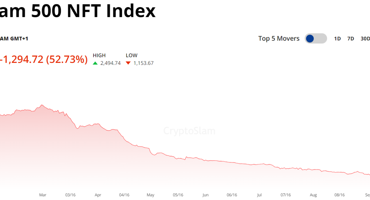The image size is (370, 200).
Task: Click the Jul label on the time axis
Action: (259, 195)
